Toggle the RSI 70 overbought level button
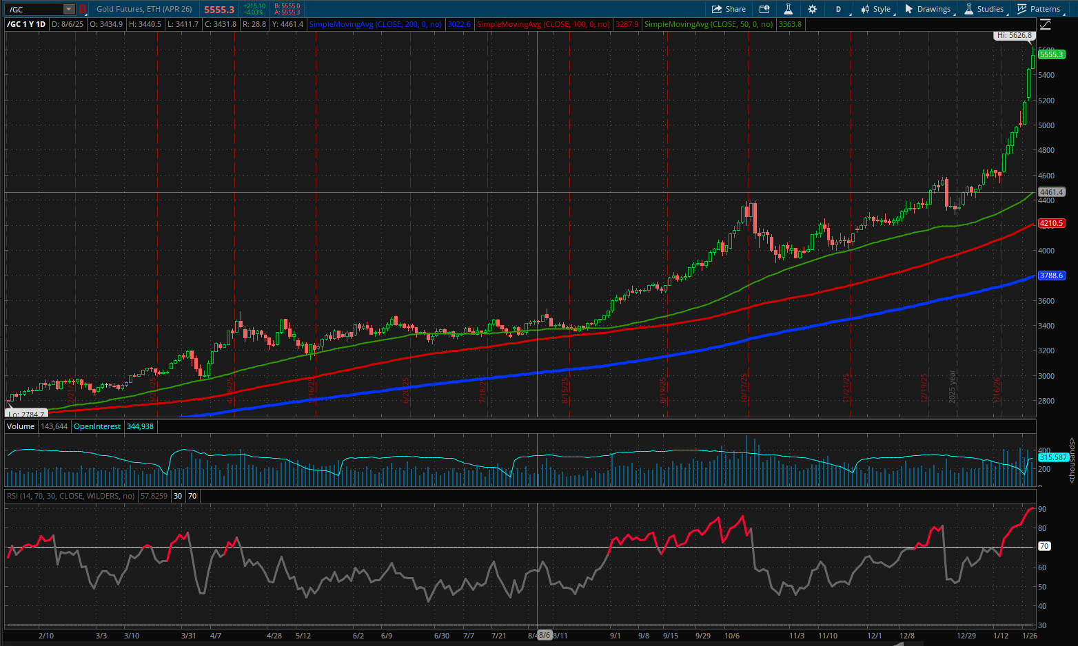 pyautogui.click(x=191, y=496)
